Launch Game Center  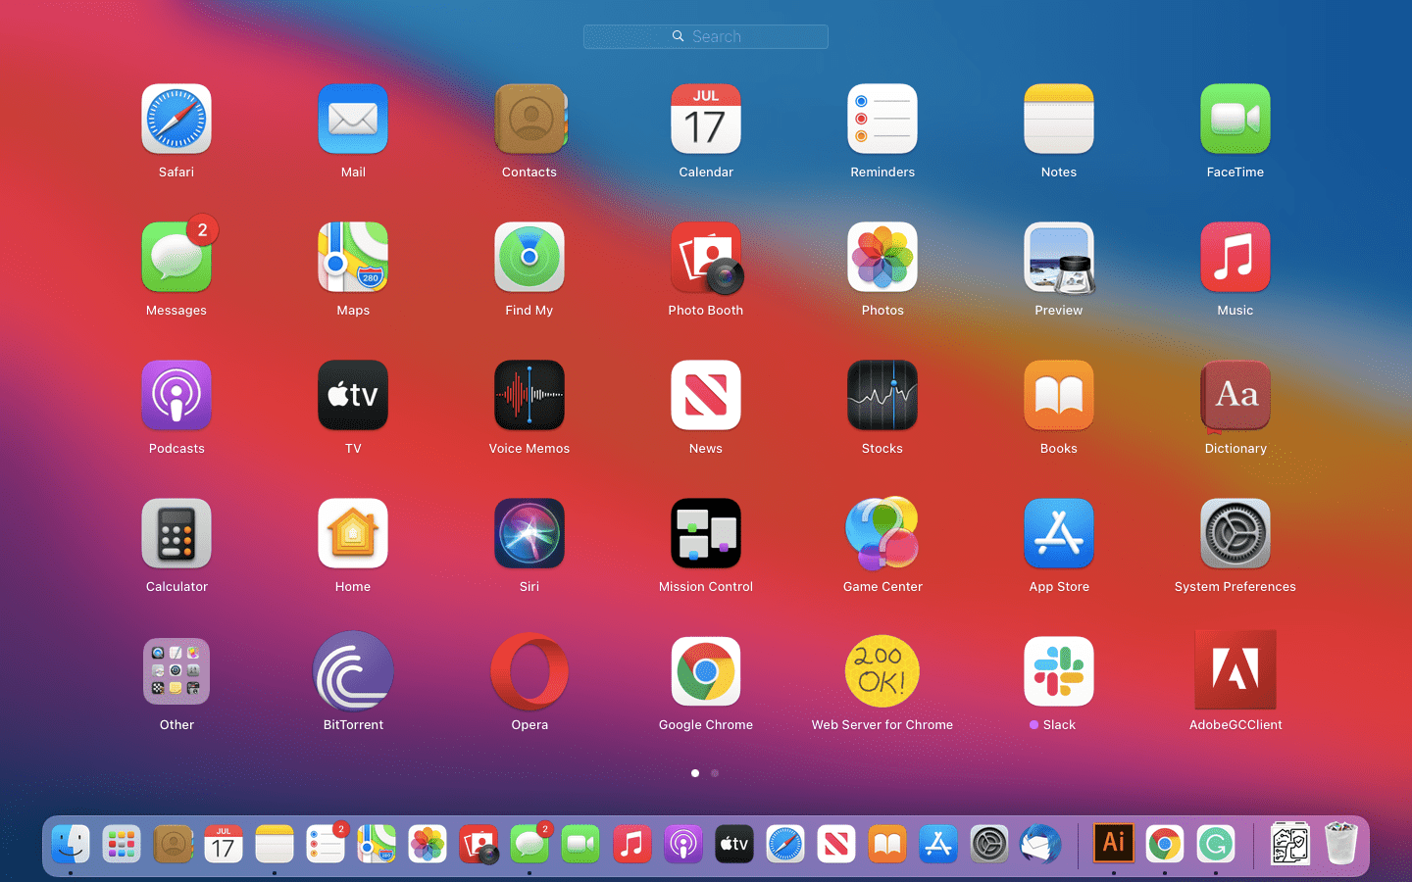click(882, 533)
